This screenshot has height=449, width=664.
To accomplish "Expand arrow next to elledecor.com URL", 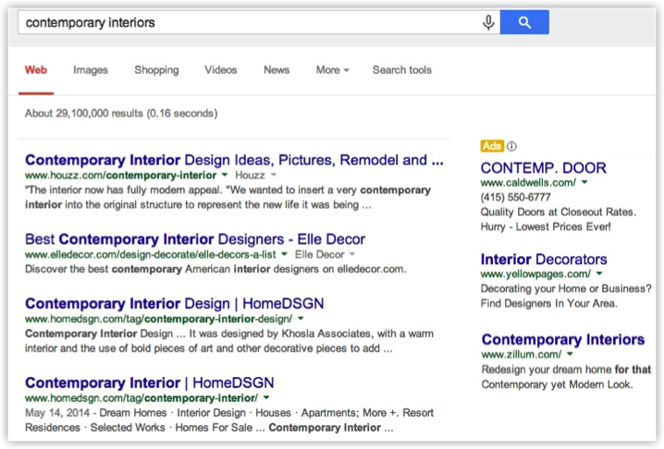I will pos(285,254).
